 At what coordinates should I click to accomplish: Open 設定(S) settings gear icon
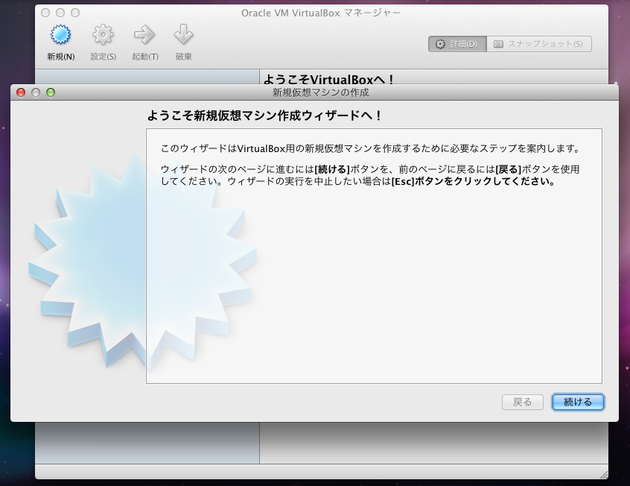(103, 35)
